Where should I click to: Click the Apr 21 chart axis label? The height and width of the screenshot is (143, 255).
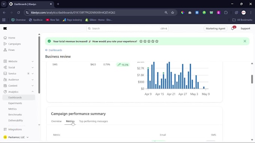(171, 94)
